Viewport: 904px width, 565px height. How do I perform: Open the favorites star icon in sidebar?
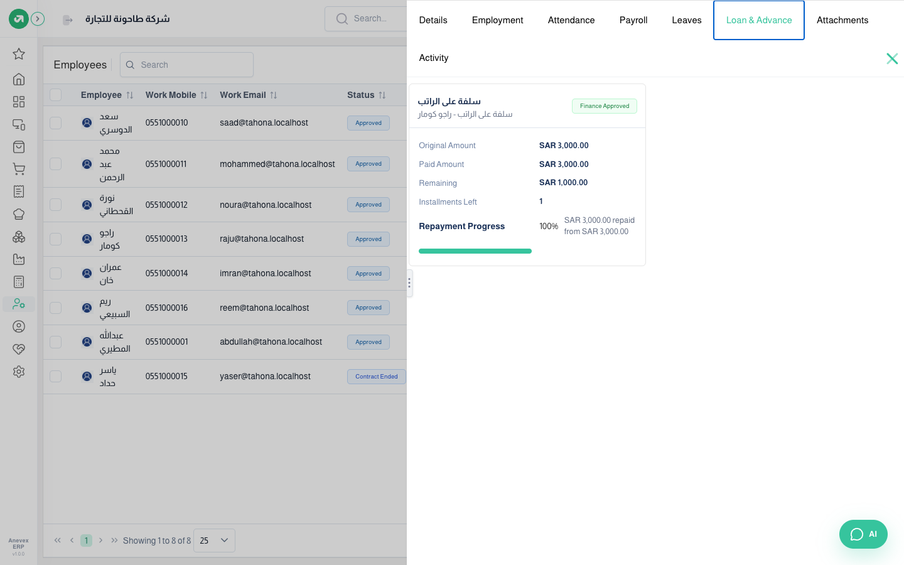[19, 54]
